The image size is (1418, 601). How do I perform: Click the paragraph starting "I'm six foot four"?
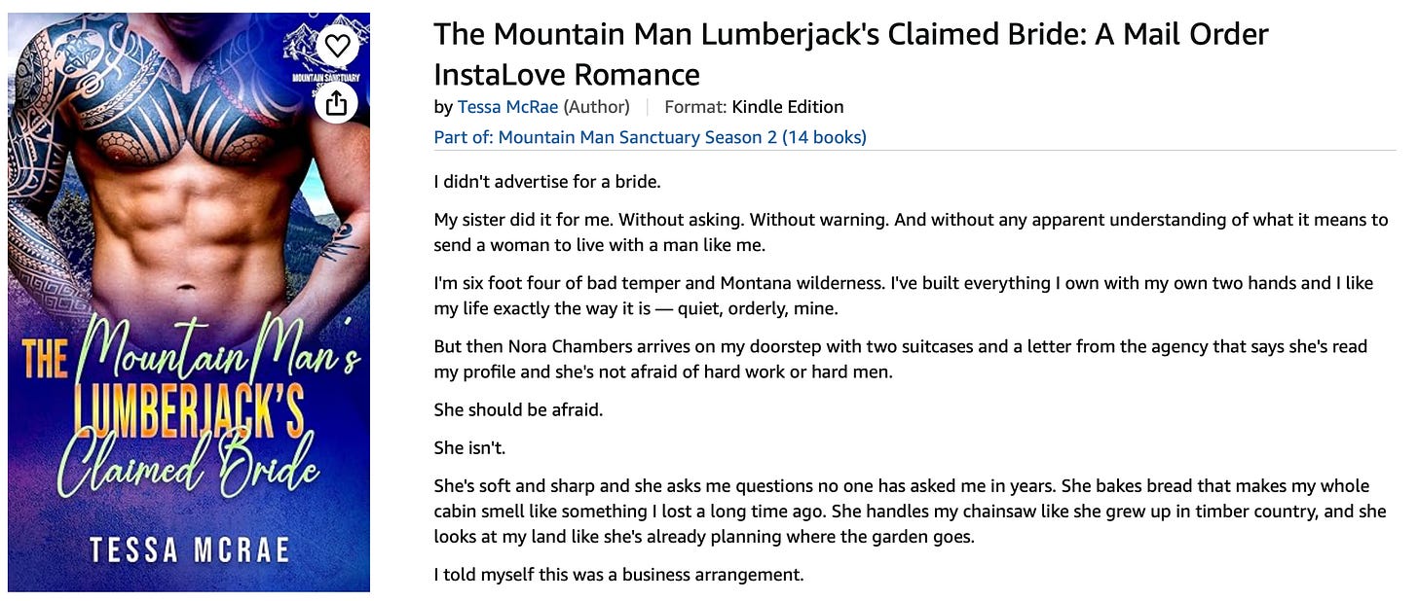(904, 296)
